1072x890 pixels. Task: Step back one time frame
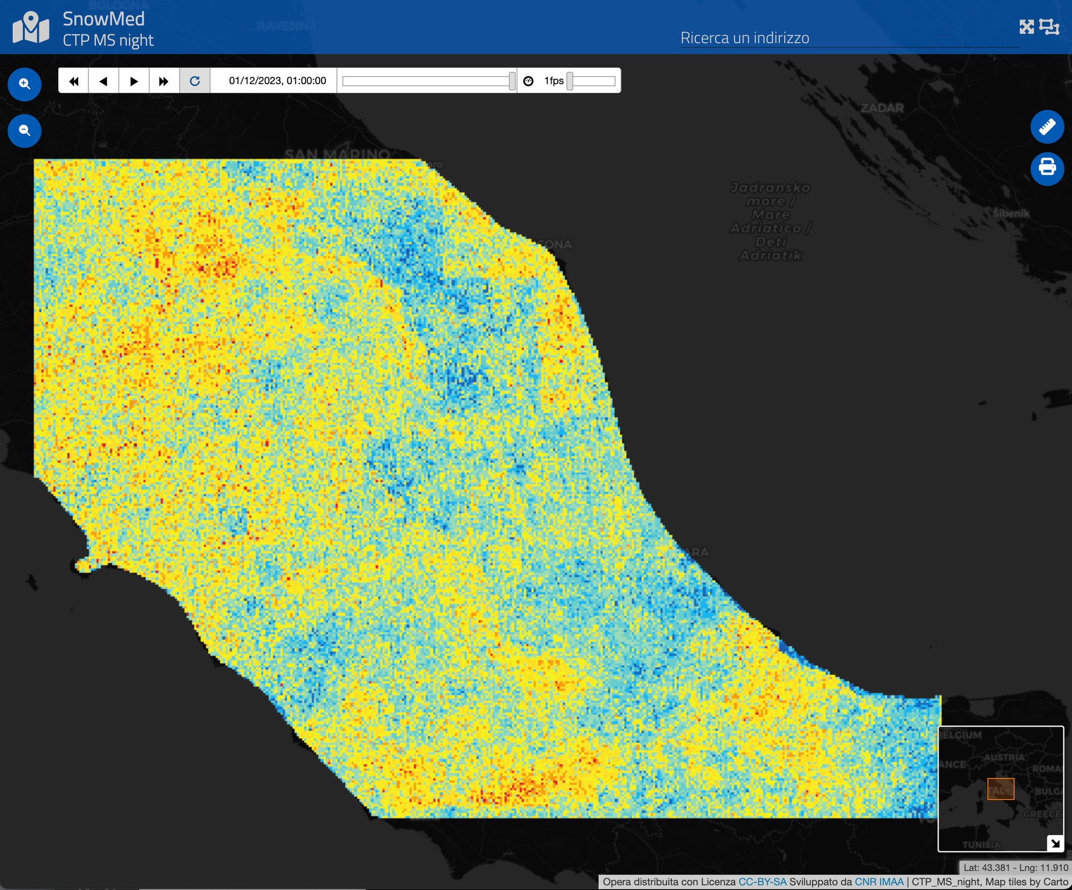click(103, 81)
